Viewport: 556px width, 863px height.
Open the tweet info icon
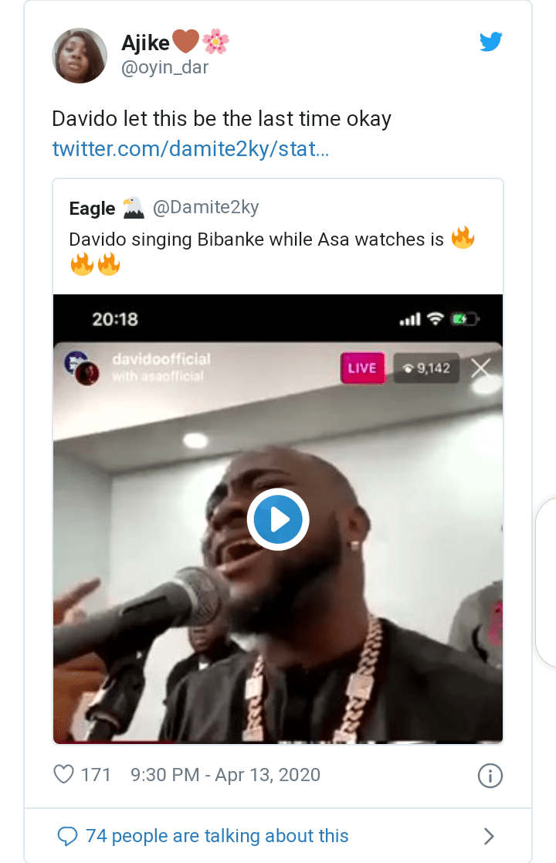pos(490,776)
